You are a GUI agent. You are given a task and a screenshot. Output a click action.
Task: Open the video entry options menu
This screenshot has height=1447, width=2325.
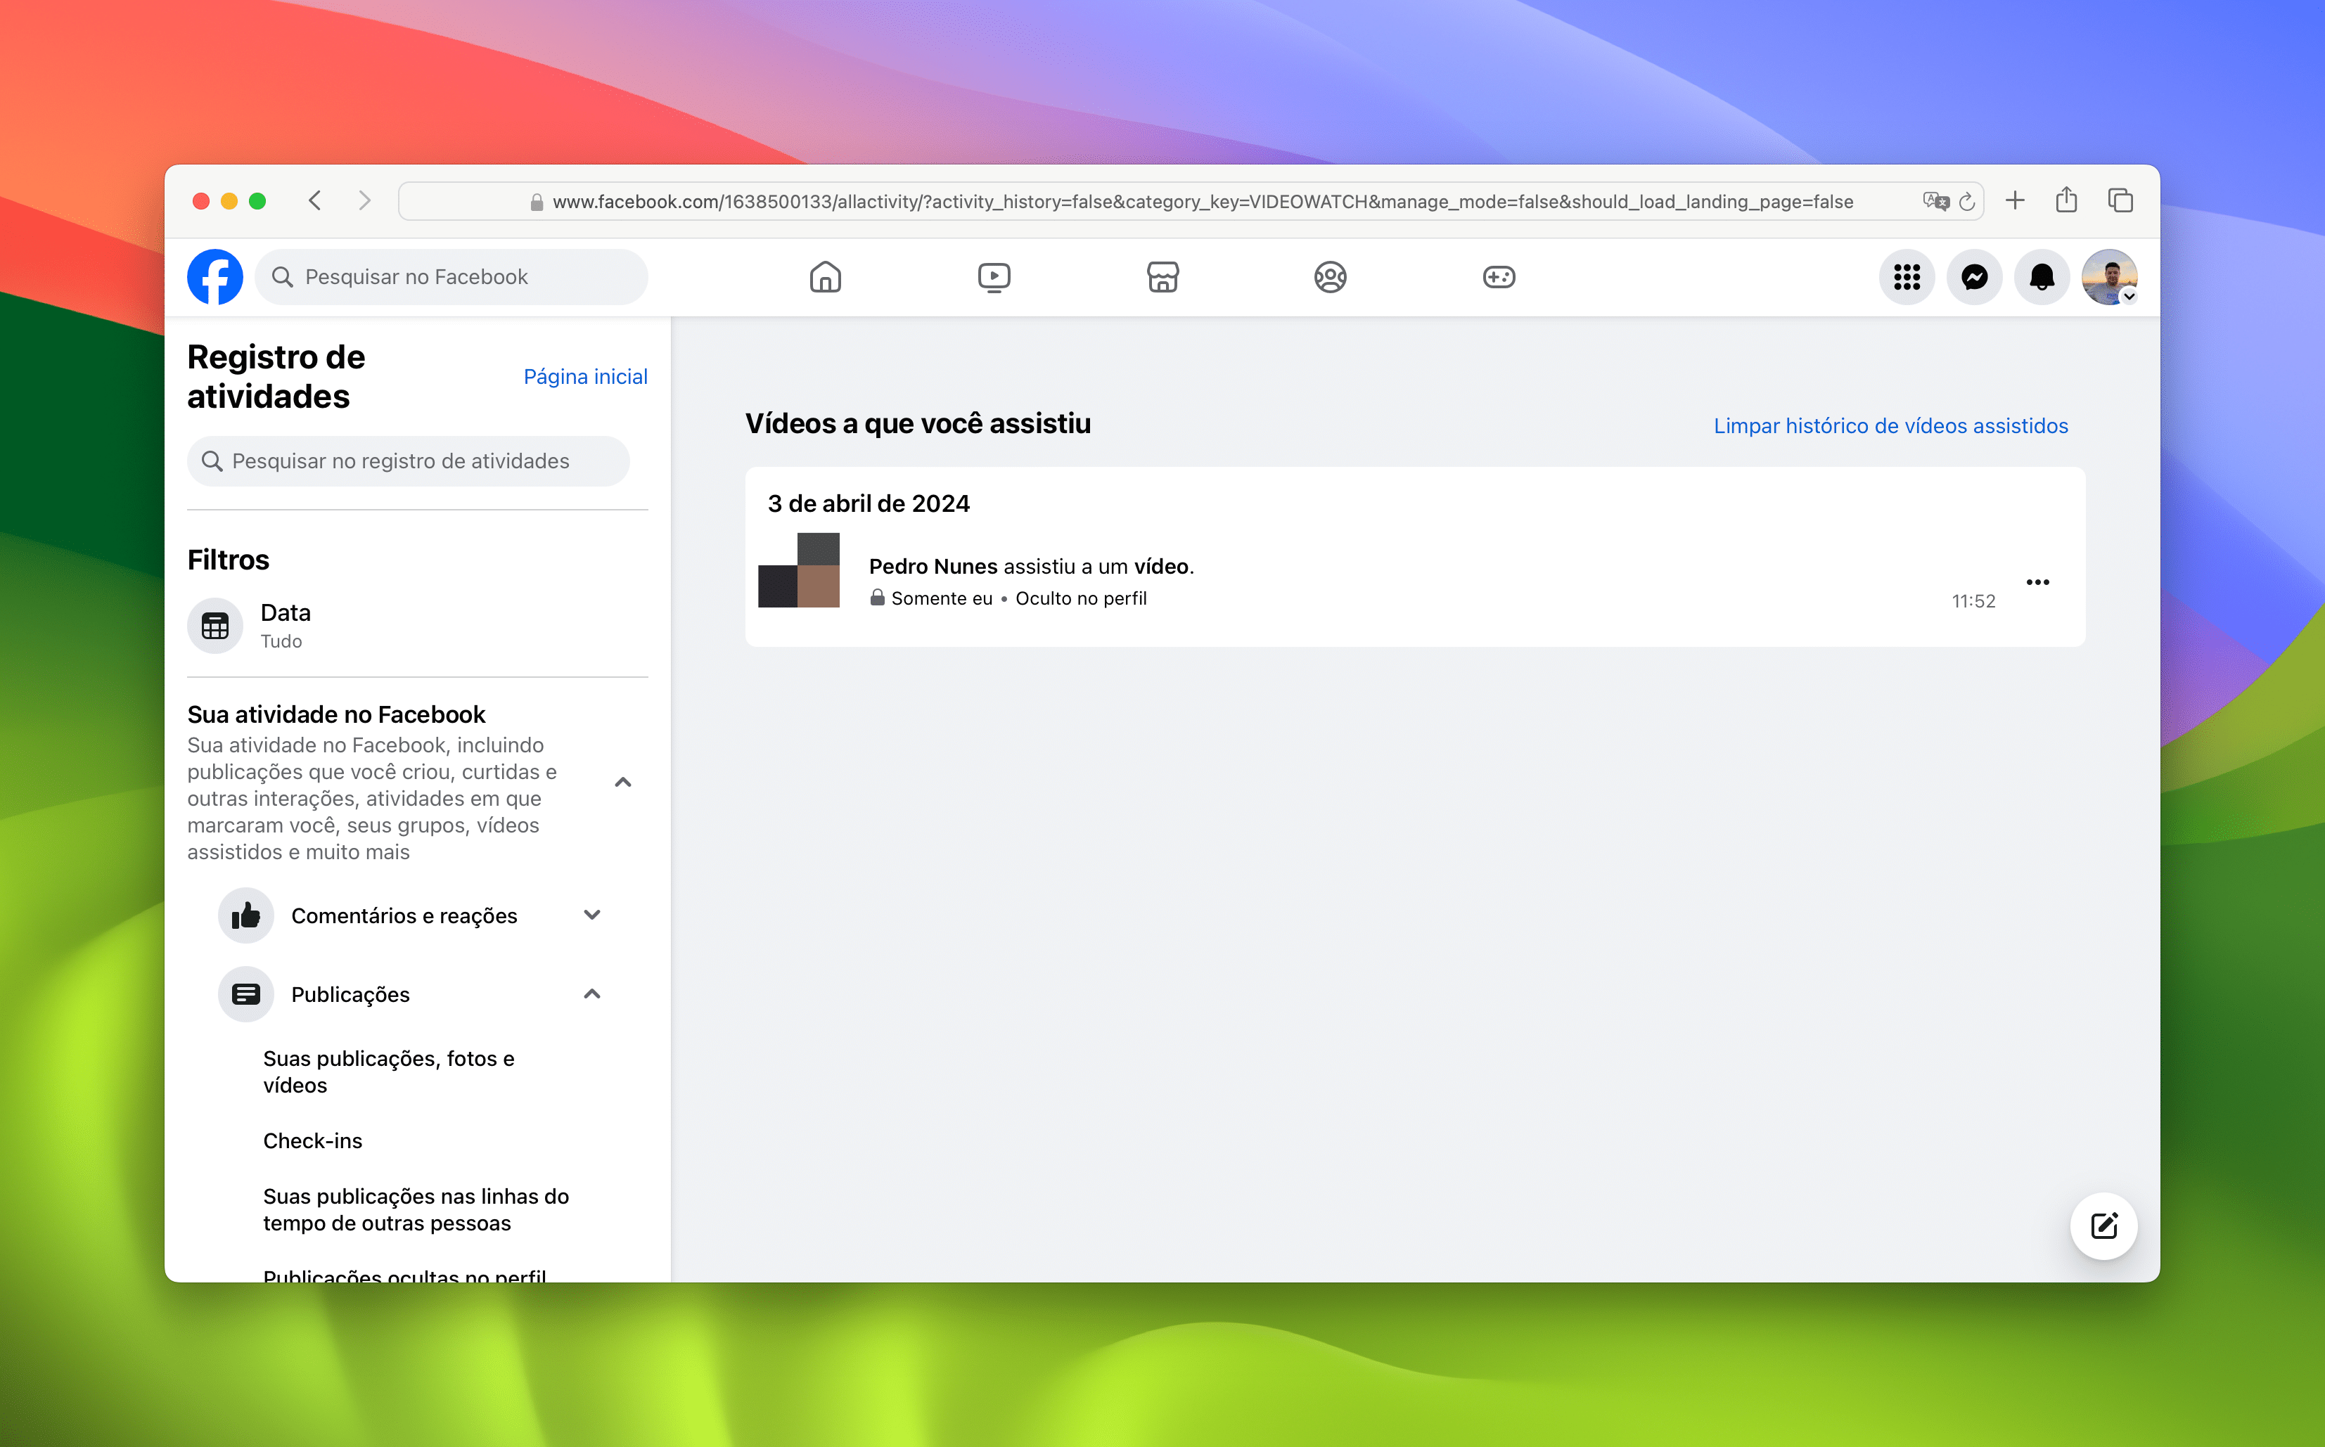(2038, 582)
